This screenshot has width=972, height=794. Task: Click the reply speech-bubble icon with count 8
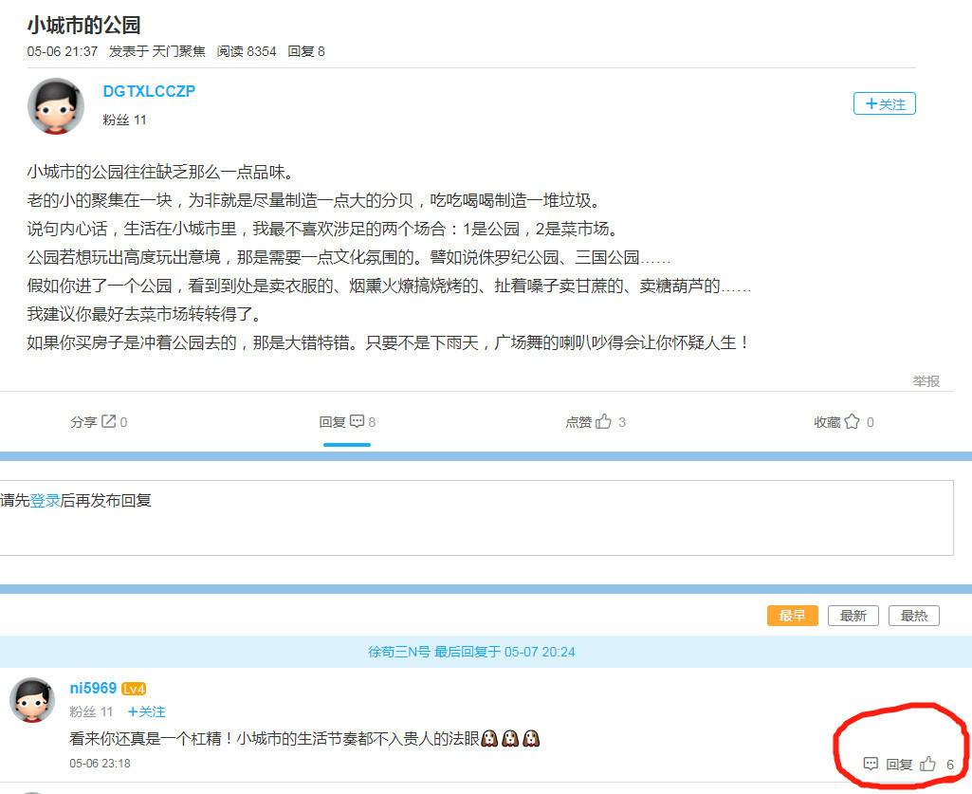pos(358,422)
